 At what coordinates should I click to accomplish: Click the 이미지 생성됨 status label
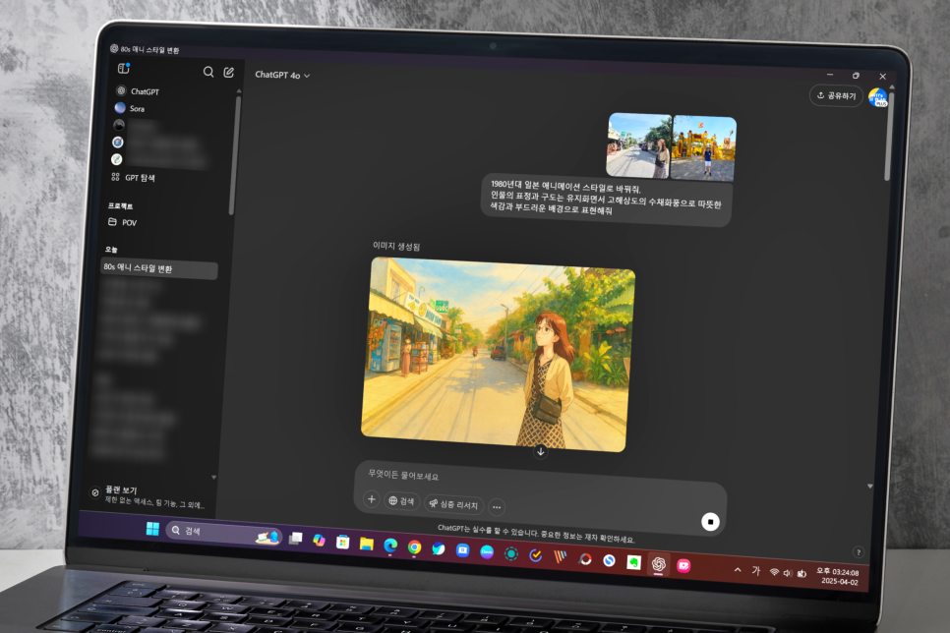396,246
